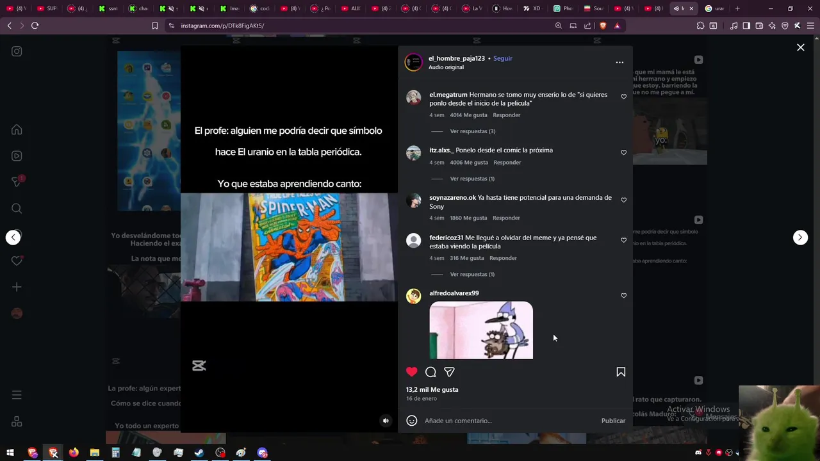Screen dimensions: 820x461
Task: Reload the page in browser toolbar
Action: [x=35, y=26]
